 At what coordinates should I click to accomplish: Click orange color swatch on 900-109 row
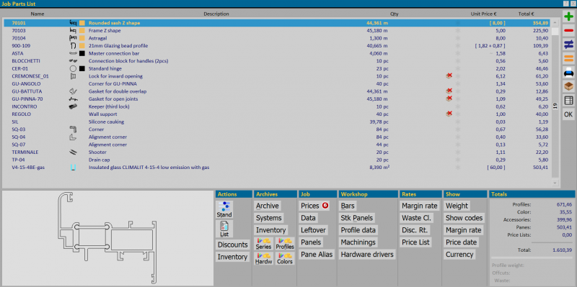(82, 46)
